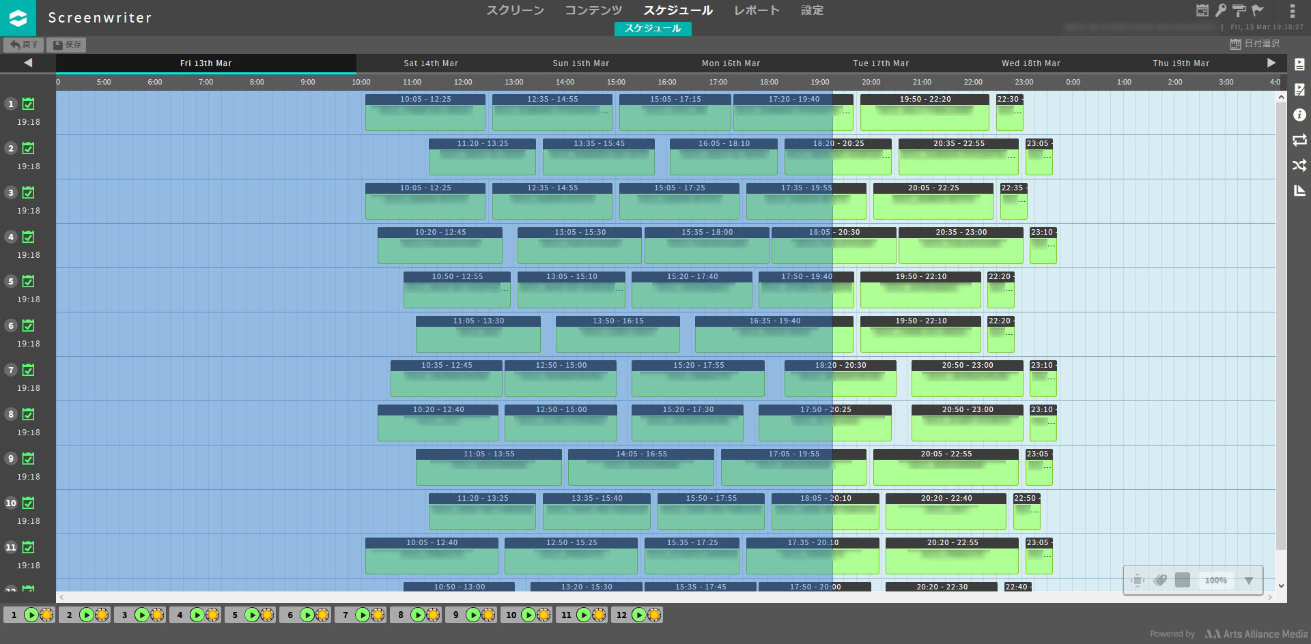Toggle the schedule check icon for screen 2
The height and width of the screenshot is (644, 1311).
point(28,148)
